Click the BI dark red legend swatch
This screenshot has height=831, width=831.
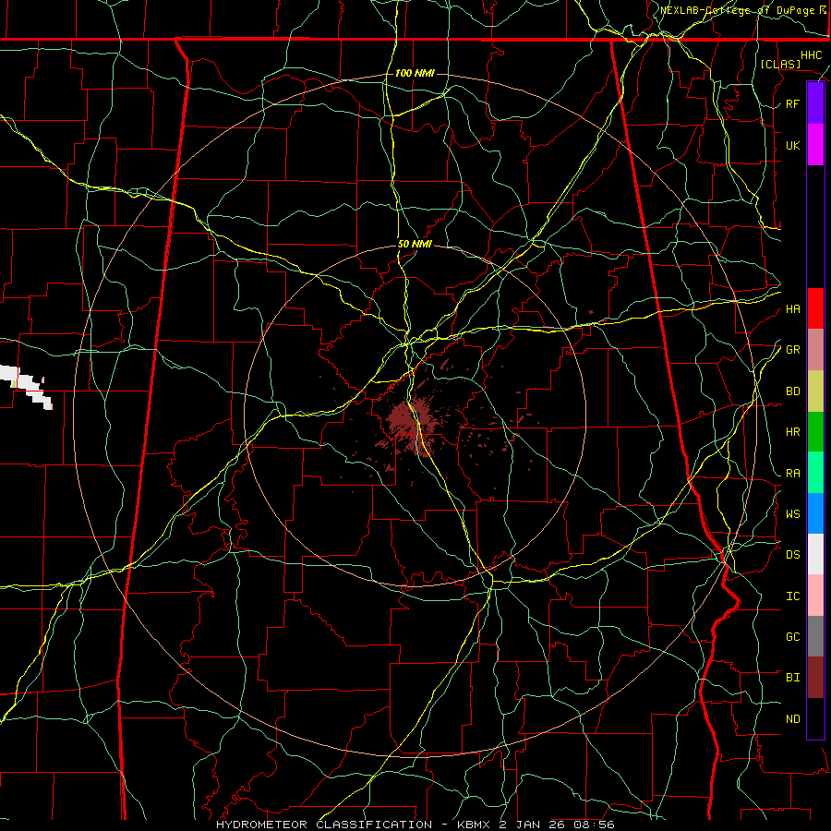[815, 678]
